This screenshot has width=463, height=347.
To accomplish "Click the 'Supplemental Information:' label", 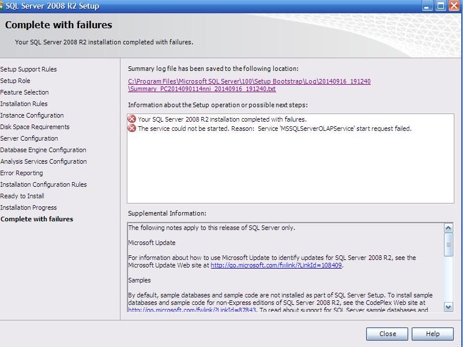I will (x=167, y=213).
